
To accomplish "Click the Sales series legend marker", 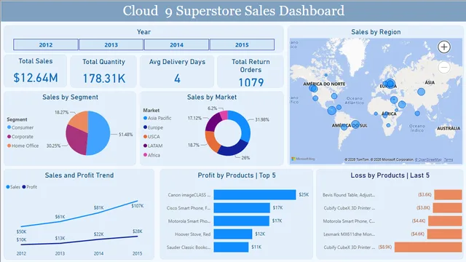I will click(x=8, y=187).
